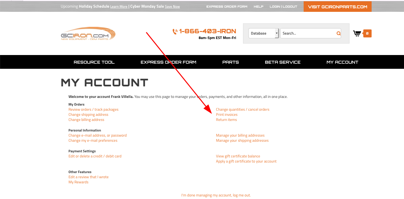Focus the Search input field
This screenshot has width=404, height=199.
pos(308,33)
